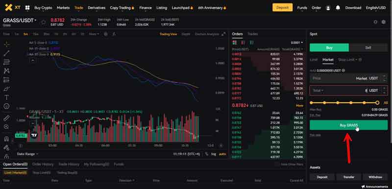This screenshot has height=189, width=392.
Task: Select the horizontal lines Fib tool
Action: pos(7,62)
